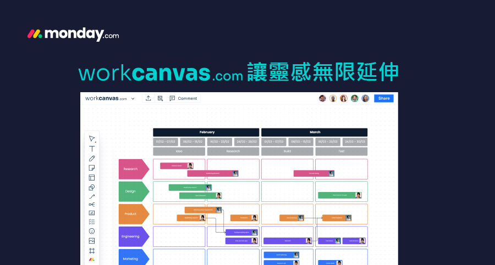Select the pointer arrow tool
Image resolution: width=495 pixels, height=265 pixels.
(92, 139)
